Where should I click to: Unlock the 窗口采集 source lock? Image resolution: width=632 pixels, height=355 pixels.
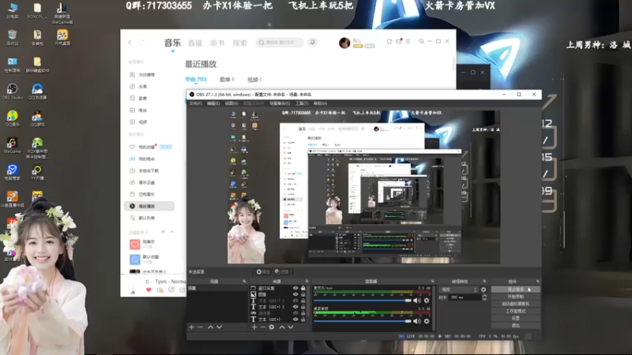(x=303, y=288)
